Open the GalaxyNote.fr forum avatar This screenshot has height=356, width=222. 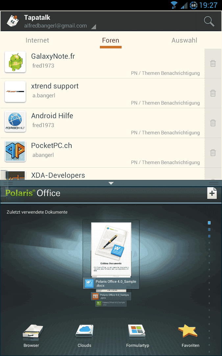pos(15,62)
